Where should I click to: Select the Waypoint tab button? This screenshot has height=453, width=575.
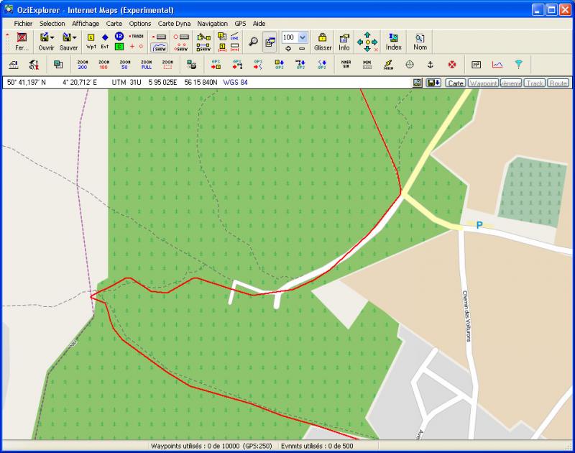[x=483, y=83]
